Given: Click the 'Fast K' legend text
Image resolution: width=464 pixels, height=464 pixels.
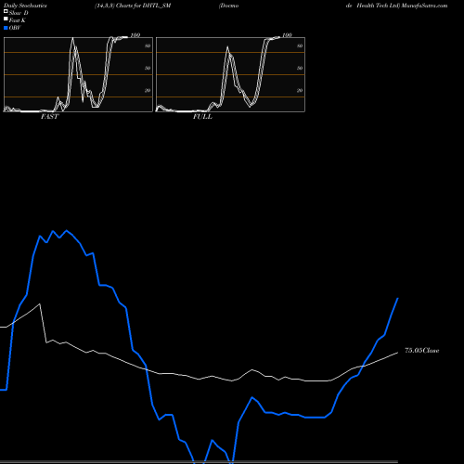Looking at the screenshot, I should pyautogui.click(x=18, y=20).
